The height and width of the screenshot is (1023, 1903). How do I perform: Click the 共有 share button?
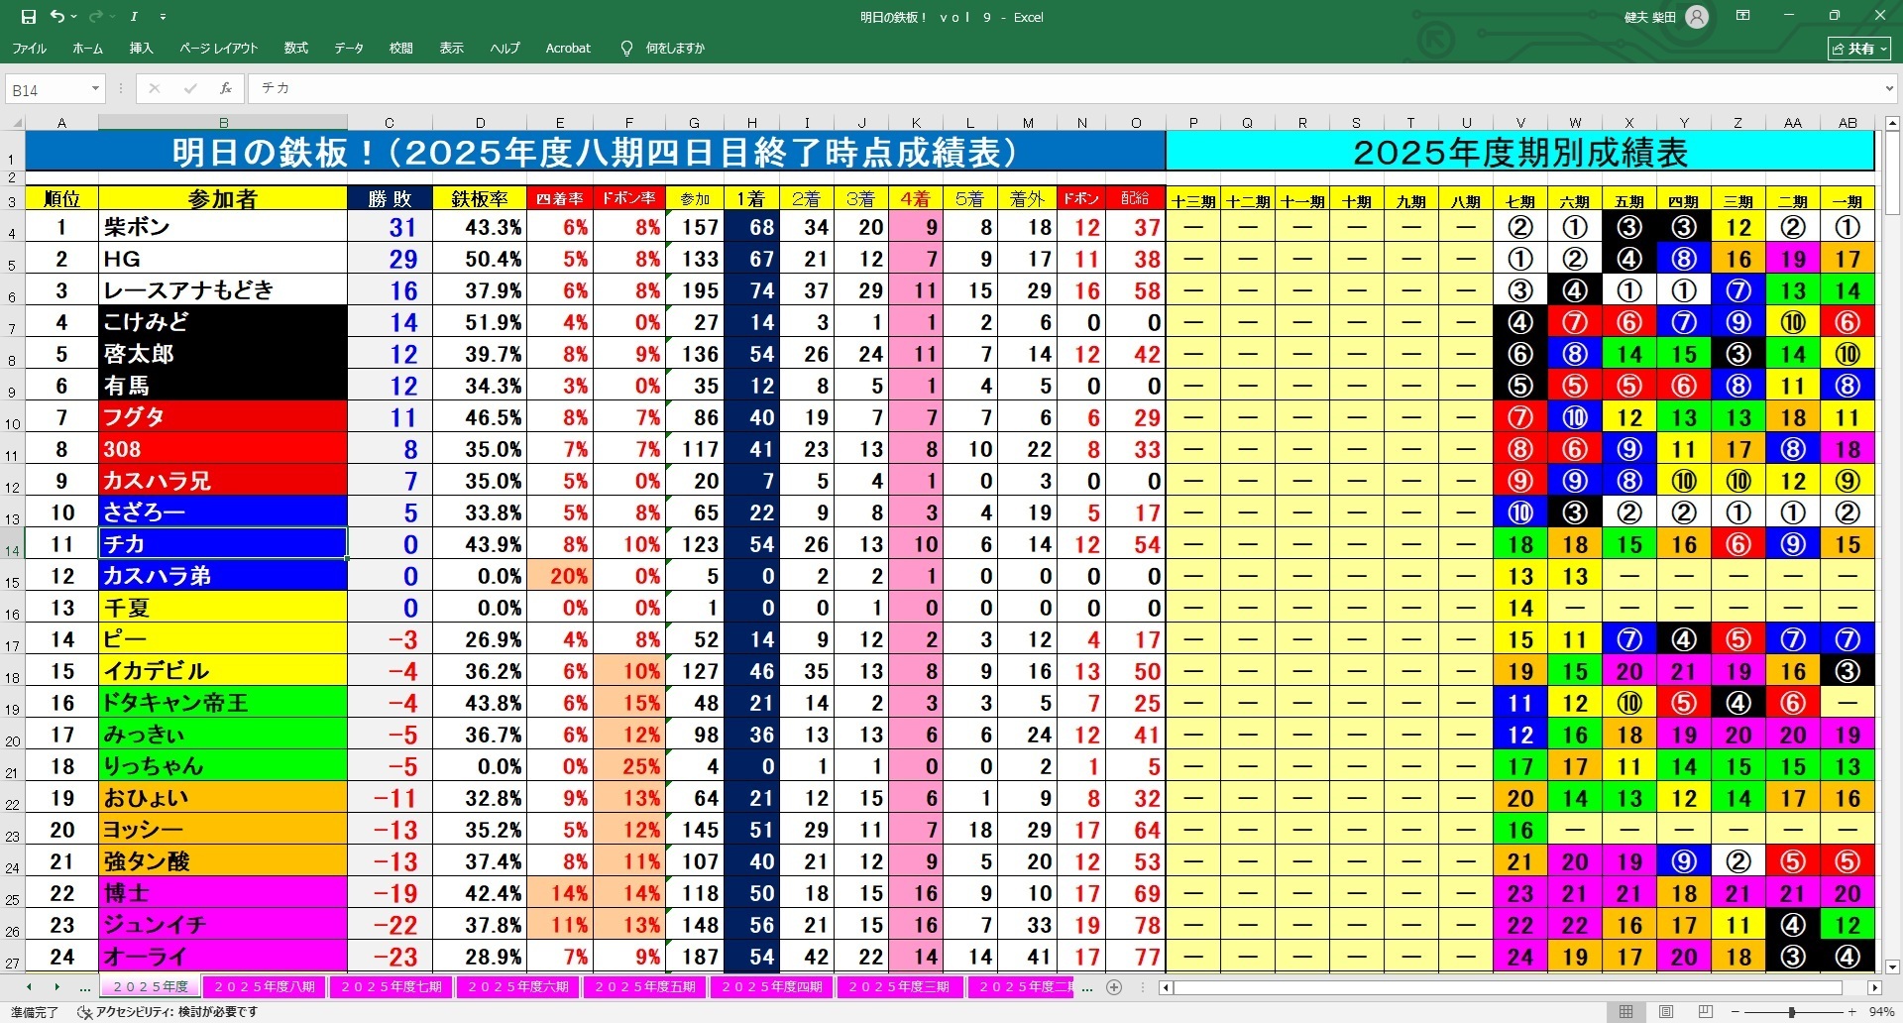[x=1858, y=48]
